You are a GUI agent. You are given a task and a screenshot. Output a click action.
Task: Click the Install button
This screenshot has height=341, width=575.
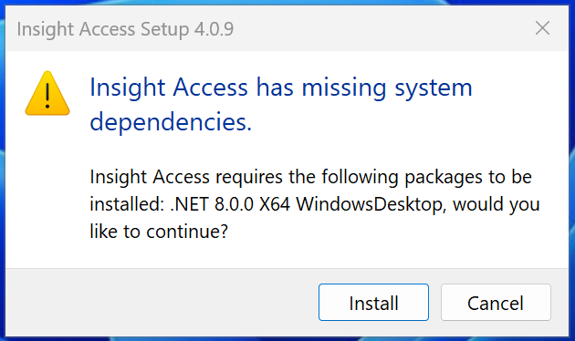(x=373, y=302)
